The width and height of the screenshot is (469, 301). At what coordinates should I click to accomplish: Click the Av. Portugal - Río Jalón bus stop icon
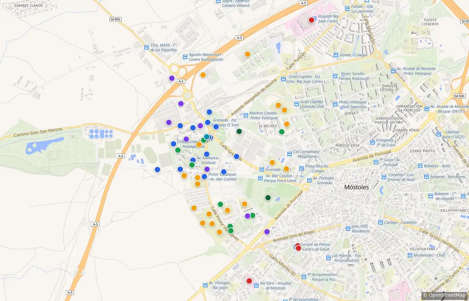(205, 285)
